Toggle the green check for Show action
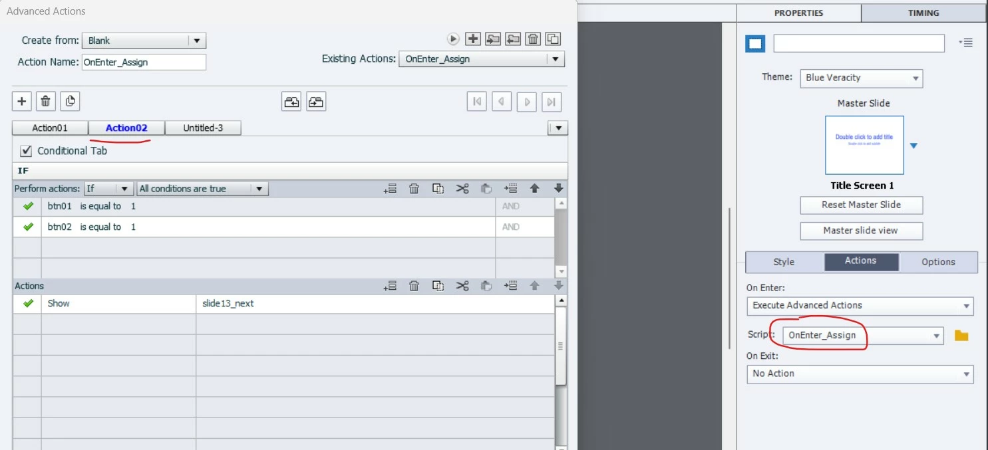 (x=28, y=303)
